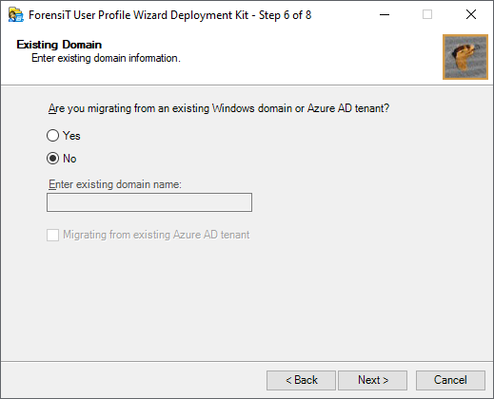The height and width of the screenshot is (399, 494).
Task: Click the "Yes" option label text
Action: 71,136
